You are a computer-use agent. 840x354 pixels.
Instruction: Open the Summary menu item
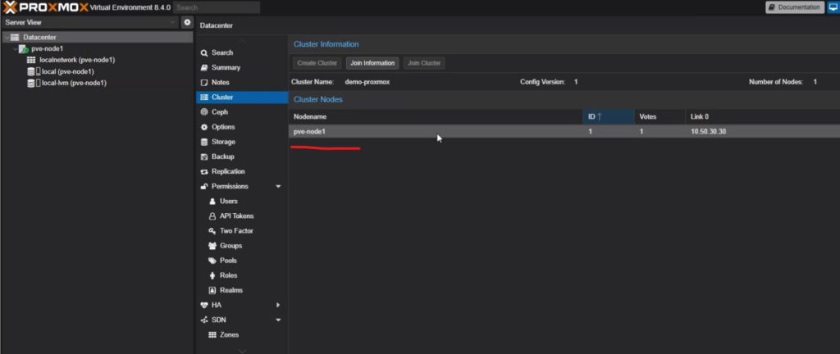click(x=226, y=67)
